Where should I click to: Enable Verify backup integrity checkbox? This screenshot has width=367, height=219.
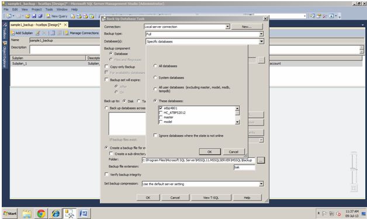click(106, 174)
